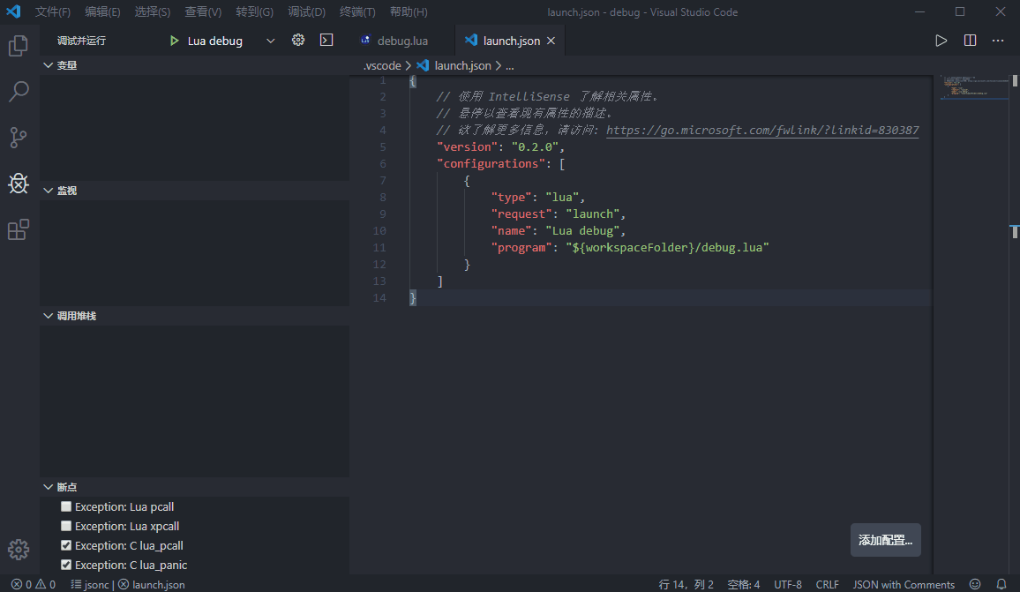The image size is (1020, 592).
Task: Open launch.json settings via the gear icon
Action: [297, 39]
